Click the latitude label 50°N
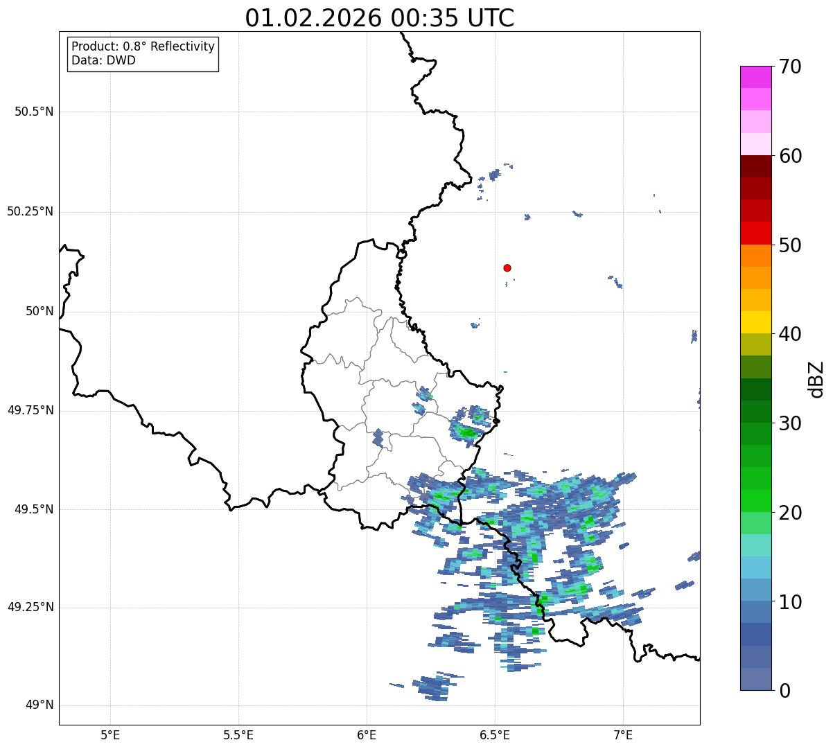 40,311
